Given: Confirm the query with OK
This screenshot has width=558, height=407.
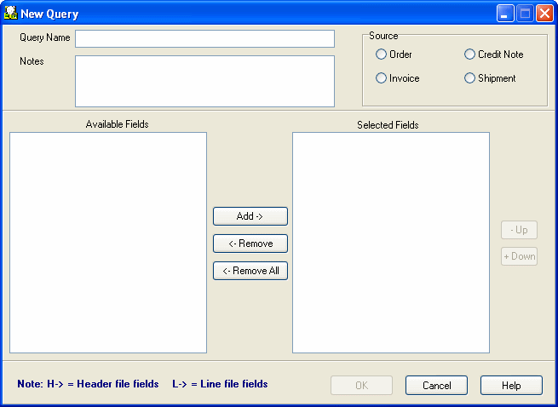Looking at the screenshot, I should click(x=361, y=386).
